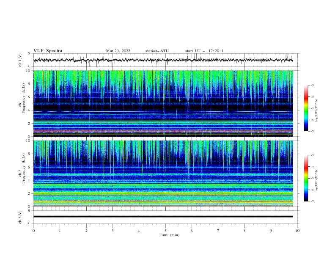Screen dimensions: 335x259
Task: Click time axis tick label "9"
Action: tap(271, 231)
